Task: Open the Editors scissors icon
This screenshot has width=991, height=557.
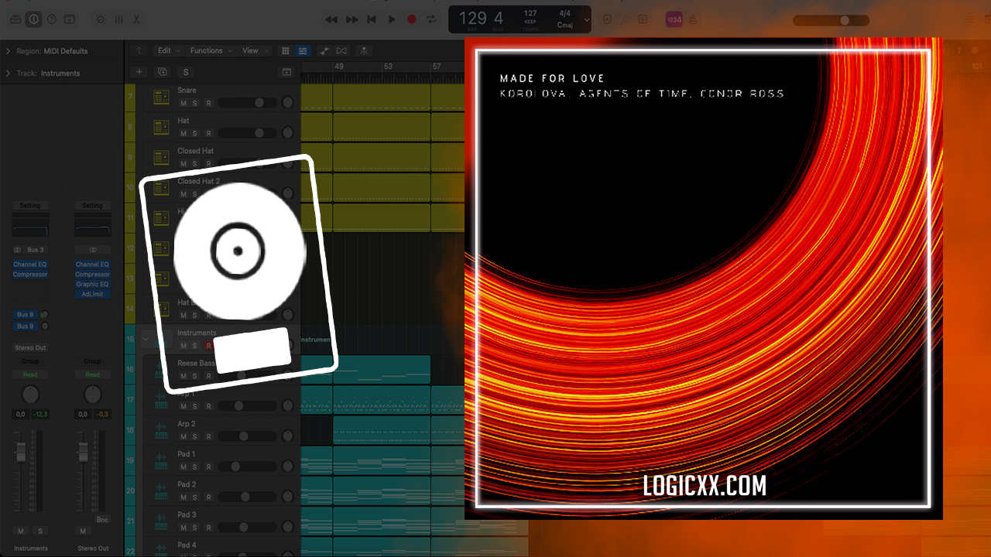Action: (x=136, y=19)
